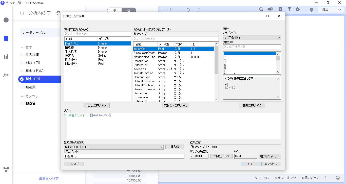Click the 関数(U) search field
346x184 pixels.
click(252, 47)
